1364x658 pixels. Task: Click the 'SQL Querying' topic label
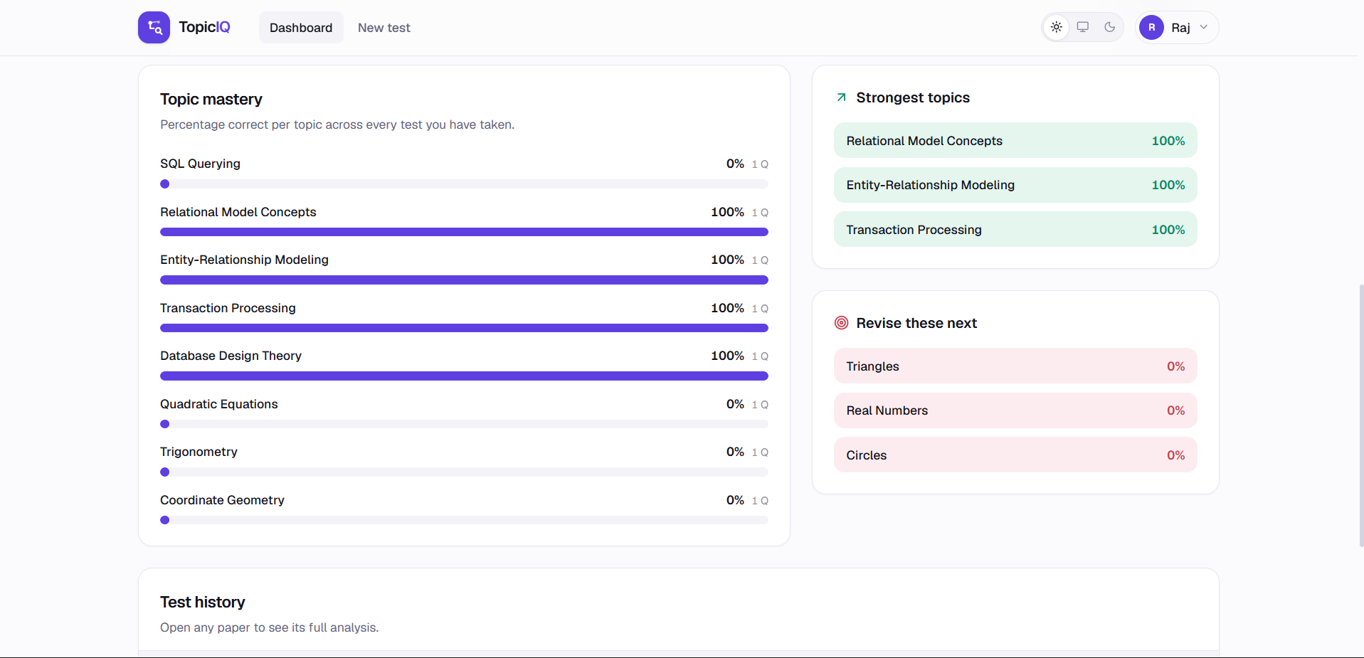(x=200, y=164)
